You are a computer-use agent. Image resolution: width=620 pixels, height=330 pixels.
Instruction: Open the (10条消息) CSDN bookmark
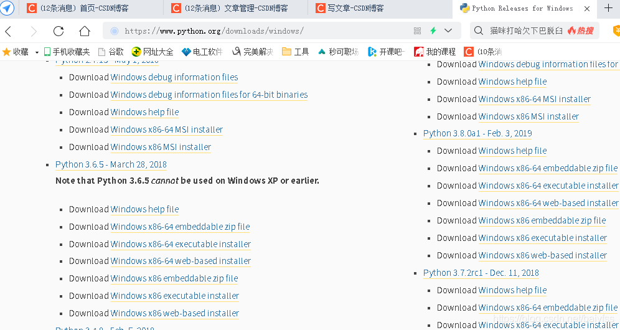(483, 52)
